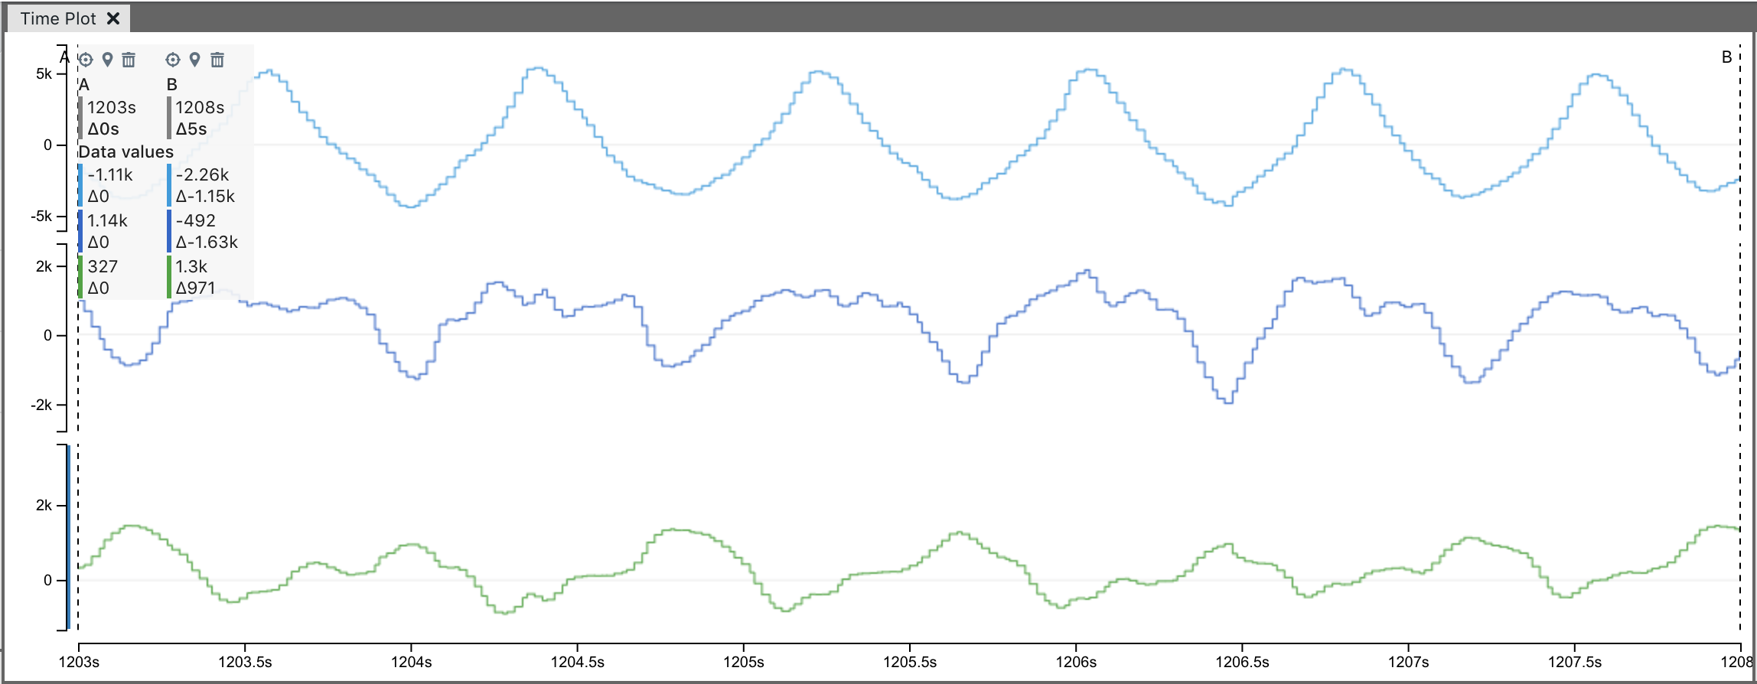Viewport: 1757px width, 684px height.
Task: Click the pin icon for cursor B
Action: click(195, 60)
